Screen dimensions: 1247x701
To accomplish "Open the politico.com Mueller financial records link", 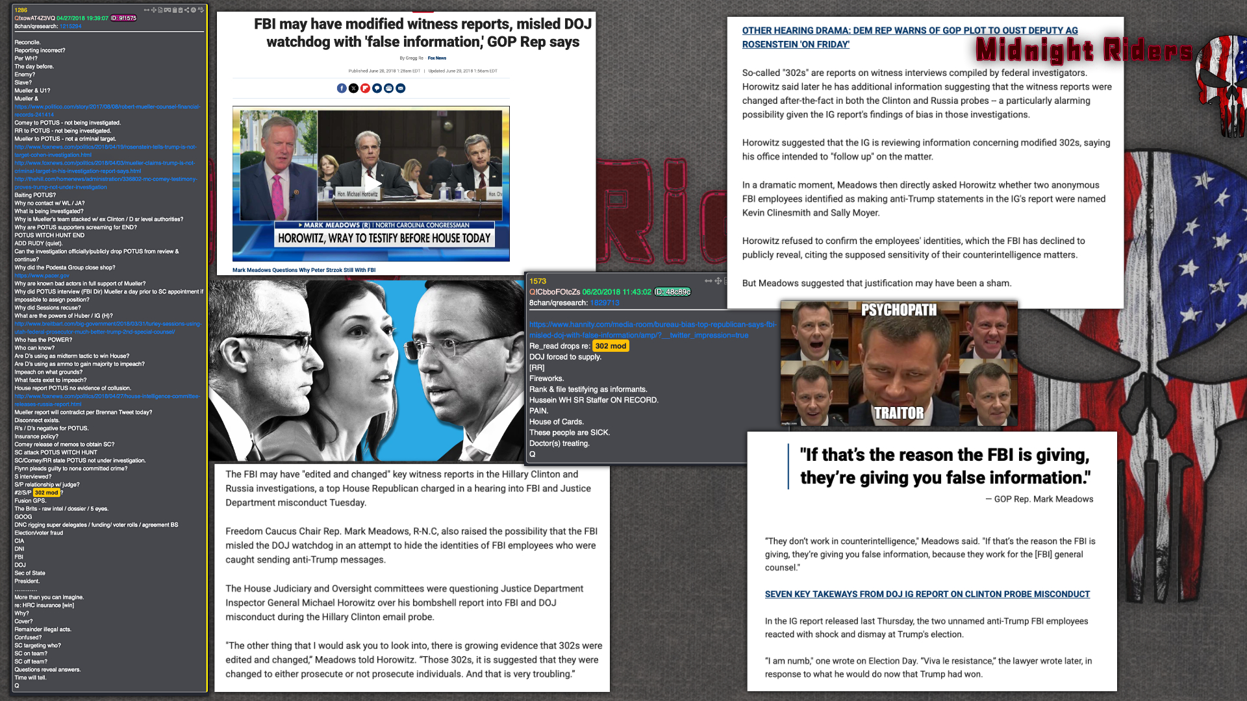I will pyautogui.click(x=107, y=110).
